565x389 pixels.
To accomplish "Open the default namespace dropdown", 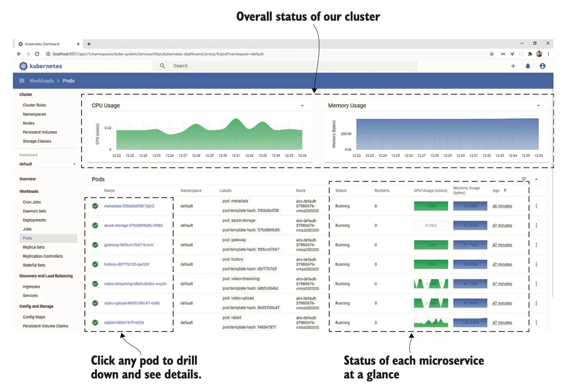I will pos(48,164).
